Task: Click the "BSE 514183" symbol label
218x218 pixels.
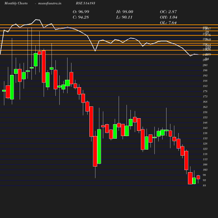Action: tap(85, 3)
